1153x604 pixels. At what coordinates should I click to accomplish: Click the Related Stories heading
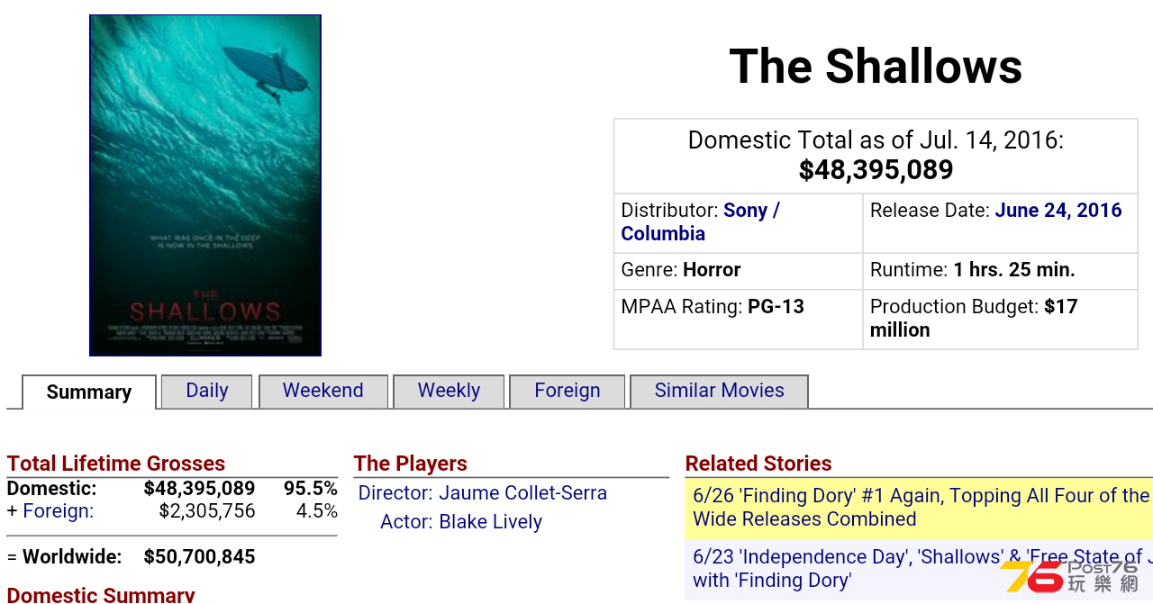point(758,464)
